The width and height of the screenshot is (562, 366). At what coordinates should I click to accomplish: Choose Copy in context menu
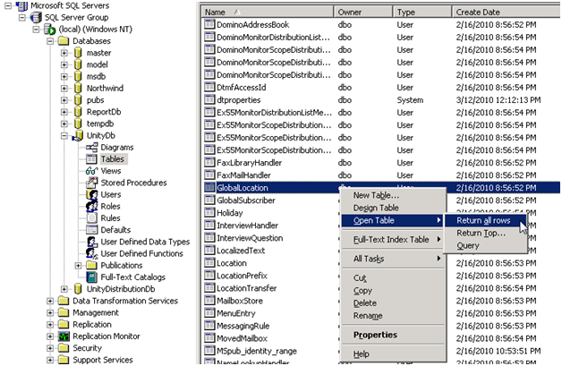click(x=393, y=291)
